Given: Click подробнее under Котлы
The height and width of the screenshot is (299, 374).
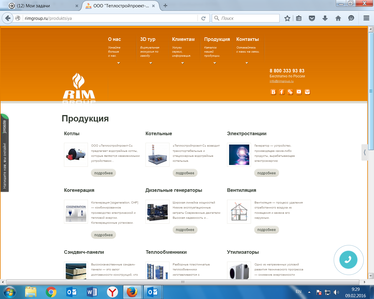Looking at the screenshot, I should pos(103,173).
